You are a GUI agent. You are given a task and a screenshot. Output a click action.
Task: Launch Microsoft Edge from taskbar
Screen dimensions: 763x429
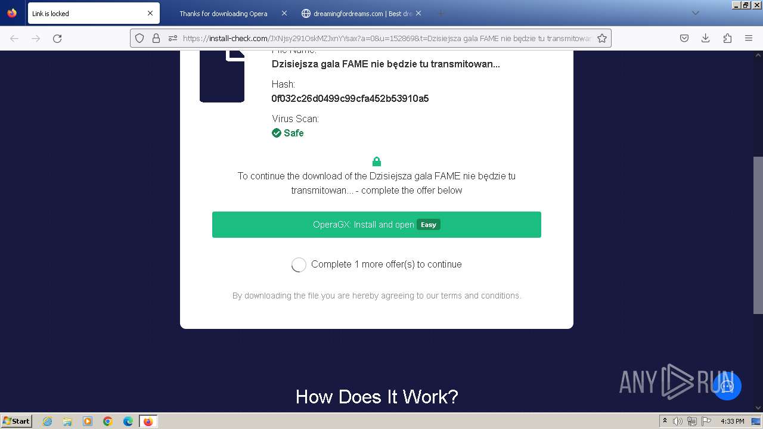pos(128,421)
